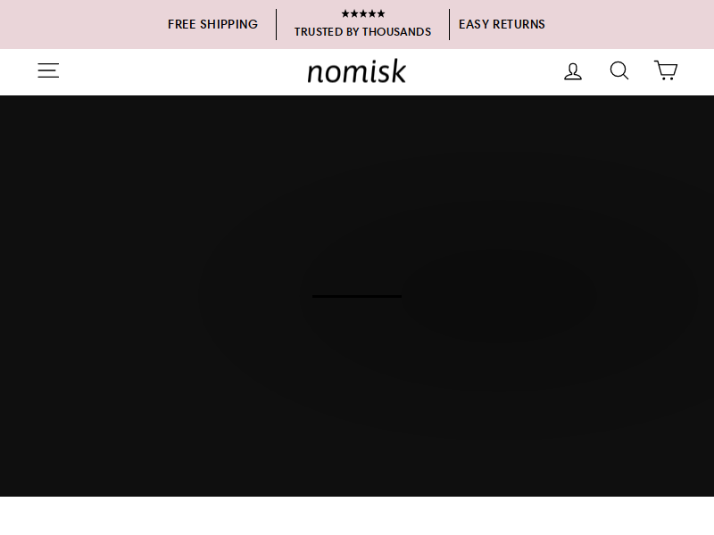Click empty header space right of logo
The height and width of the screenshot is (535, 714).
(x=483, y=71)
